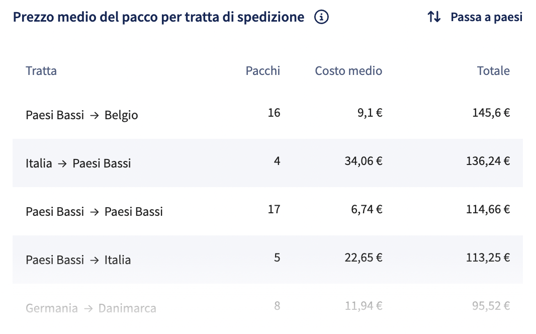Click the Totale column header
Screen dimensions: 536x334
coord(493,71)
